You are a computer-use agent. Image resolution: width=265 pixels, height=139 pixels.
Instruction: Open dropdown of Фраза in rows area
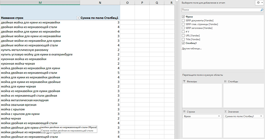click(219, 116)
